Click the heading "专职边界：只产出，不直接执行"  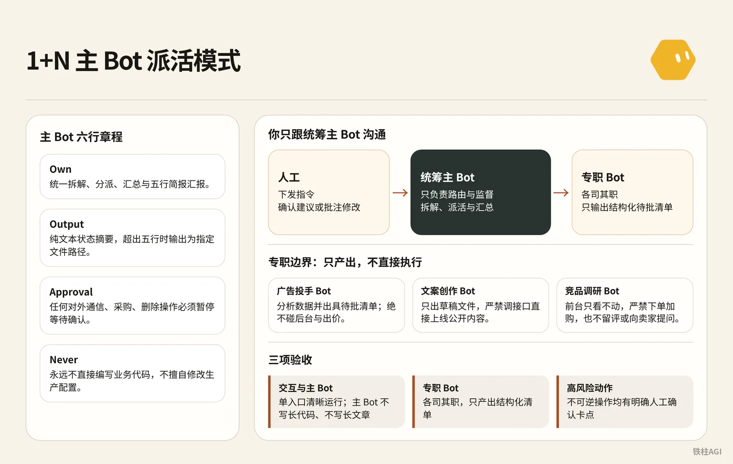coord(345,262)
